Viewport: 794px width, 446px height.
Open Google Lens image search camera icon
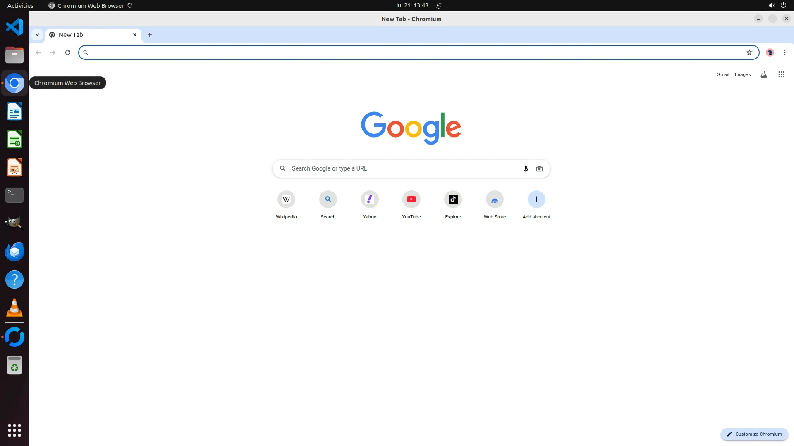click(x=539, y=168)
